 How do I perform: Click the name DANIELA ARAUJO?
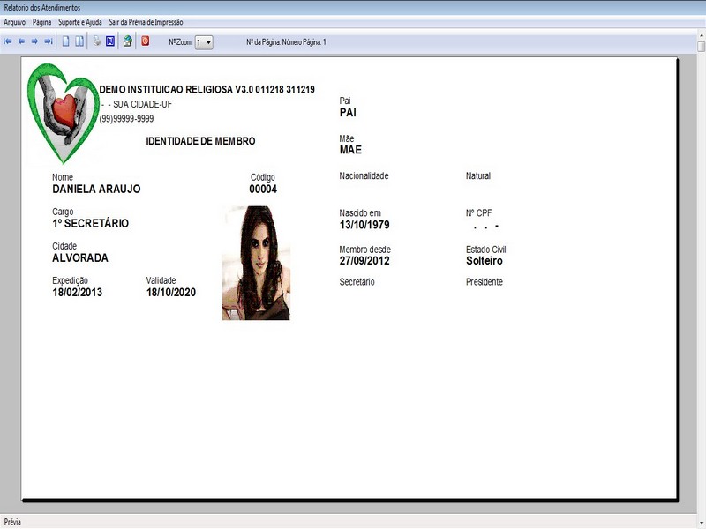click(x=96, y=189)
